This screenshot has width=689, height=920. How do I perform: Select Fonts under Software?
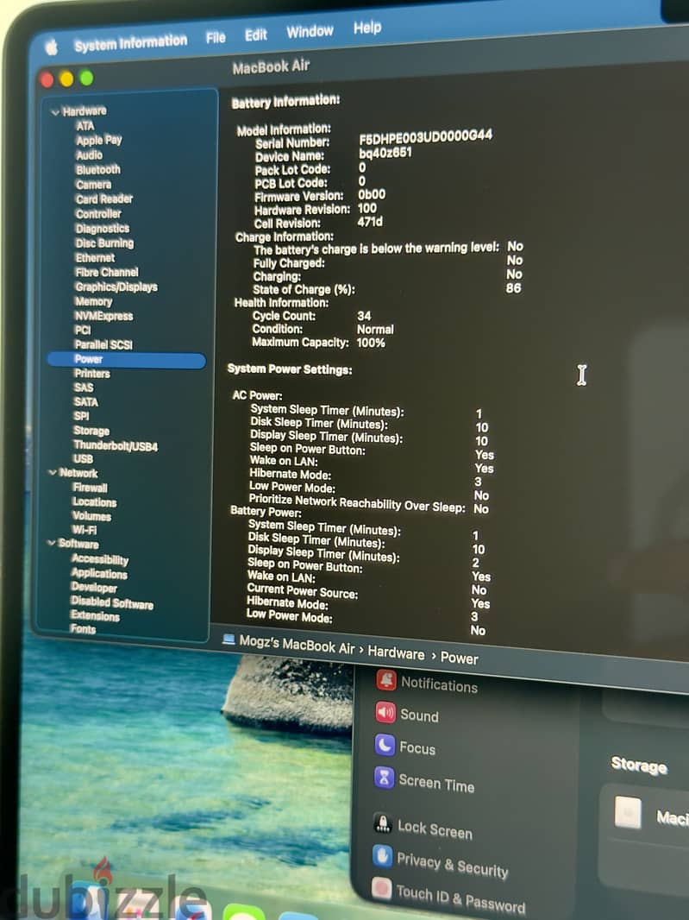[83, 629]
